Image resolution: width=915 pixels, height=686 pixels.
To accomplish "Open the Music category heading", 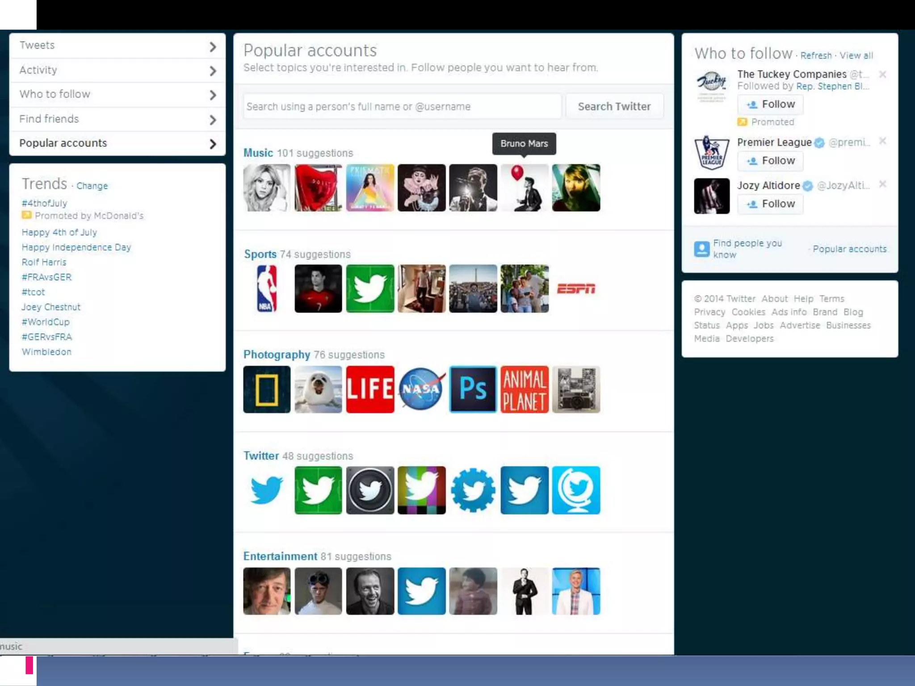I will click(258, 153).
